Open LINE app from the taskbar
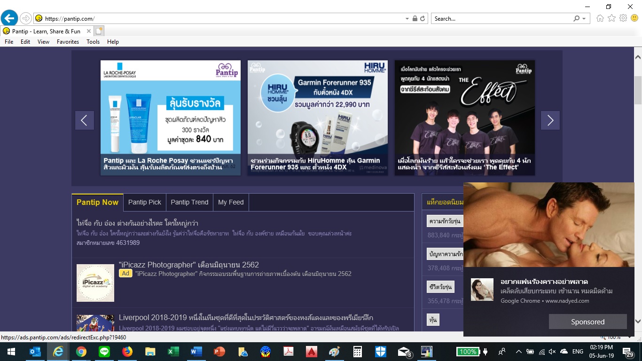The width and height of the screenshot is (642, 361). pos(104,352)
